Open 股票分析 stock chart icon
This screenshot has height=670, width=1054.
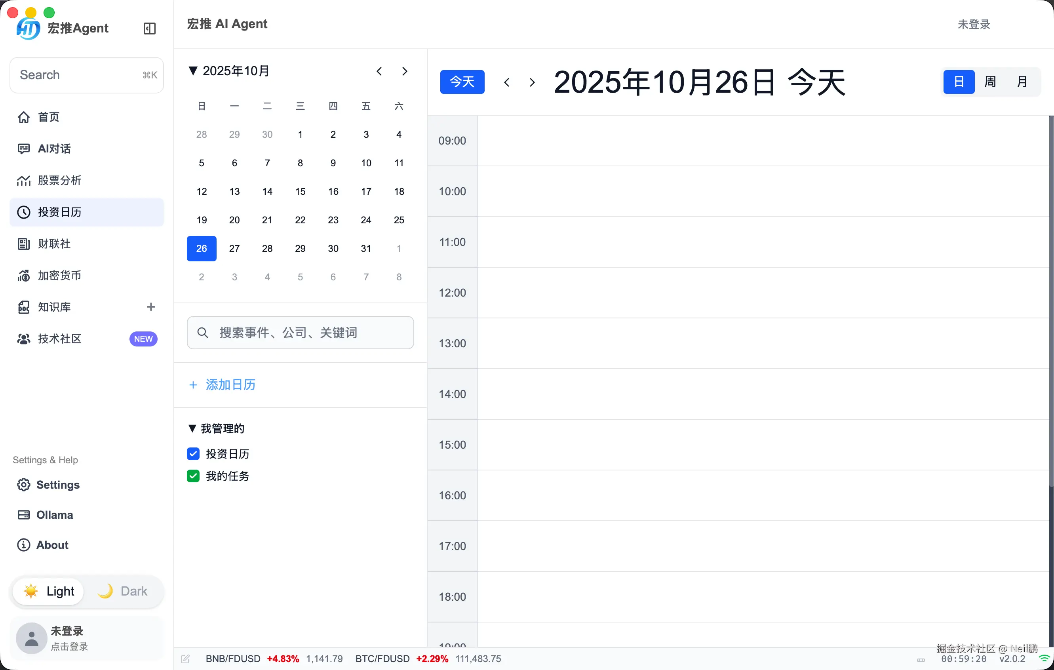click(x=24, y=180)
